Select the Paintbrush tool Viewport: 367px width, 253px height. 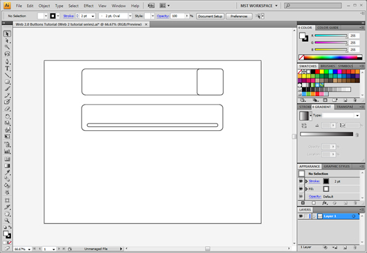pyautogui.click(x=7, y=89)
